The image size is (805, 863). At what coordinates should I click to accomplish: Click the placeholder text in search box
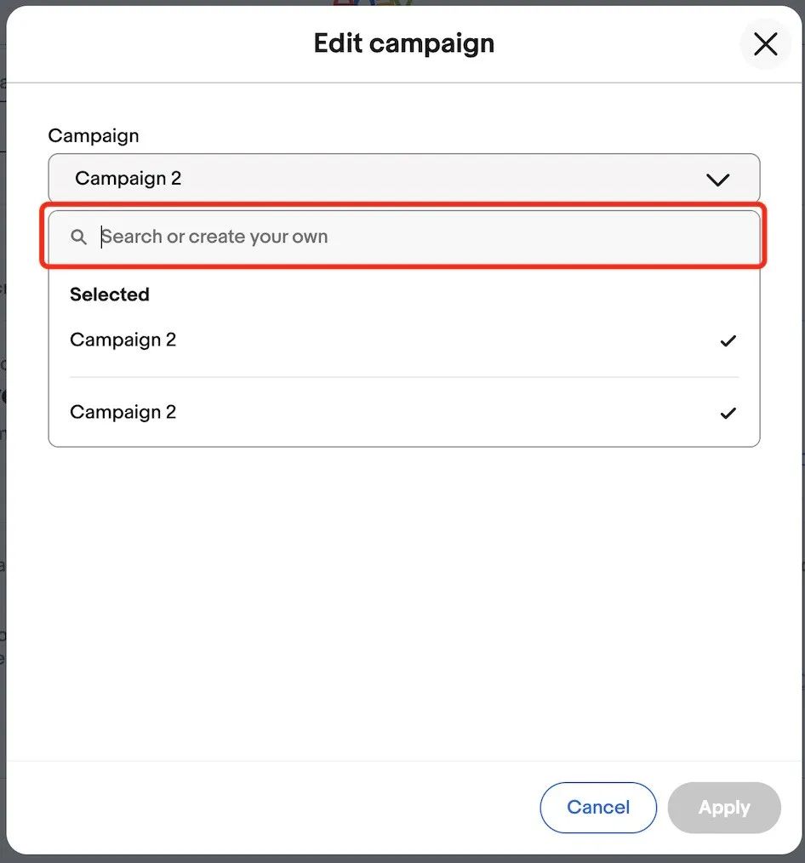click(x=214, y=237)
